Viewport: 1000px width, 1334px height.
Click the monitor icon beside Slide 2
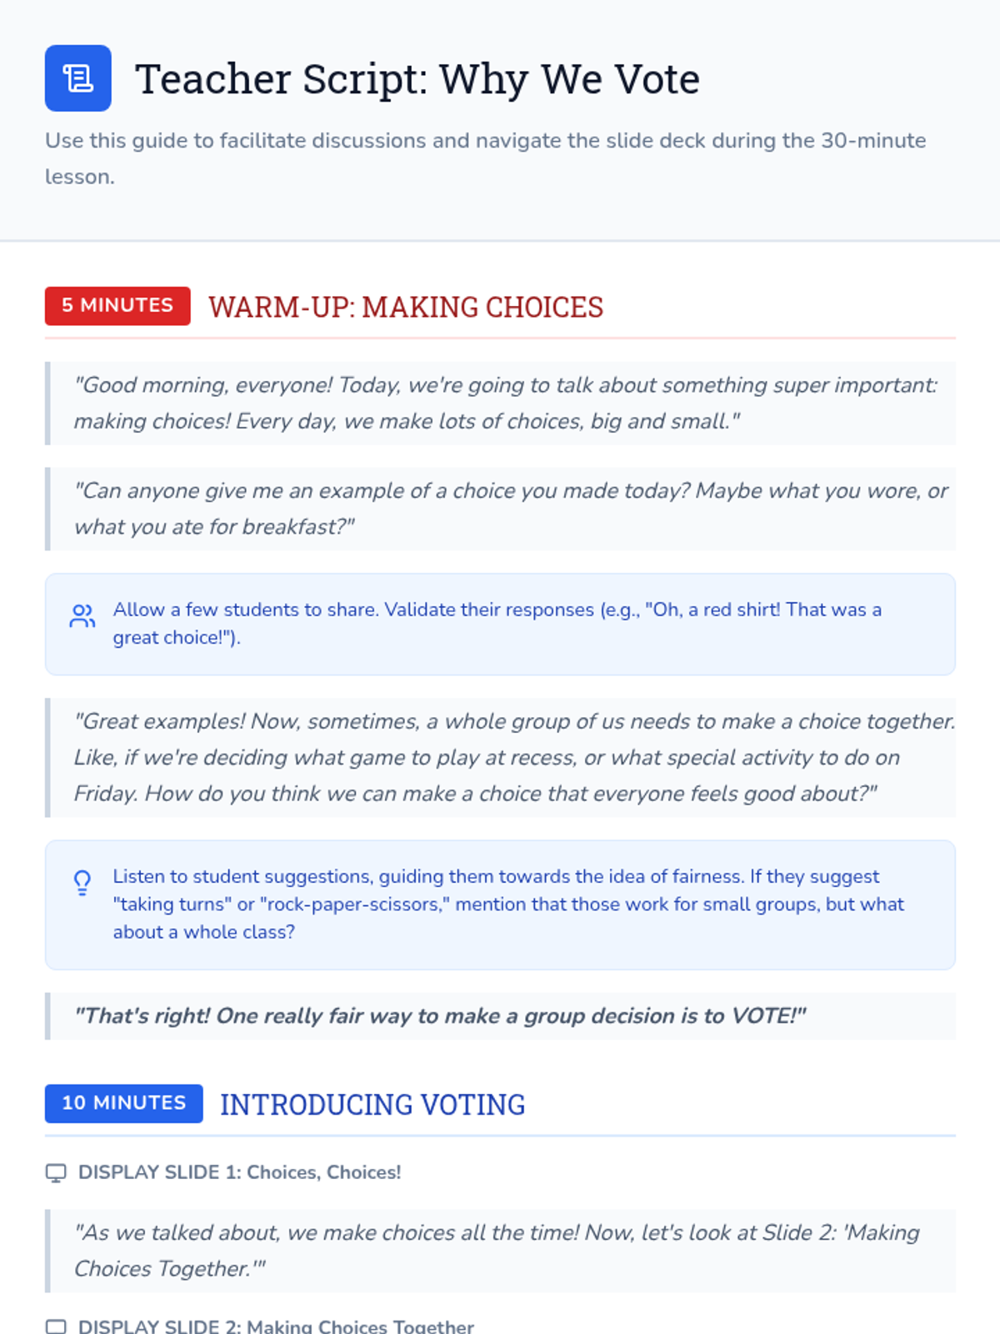[56, 1326]
